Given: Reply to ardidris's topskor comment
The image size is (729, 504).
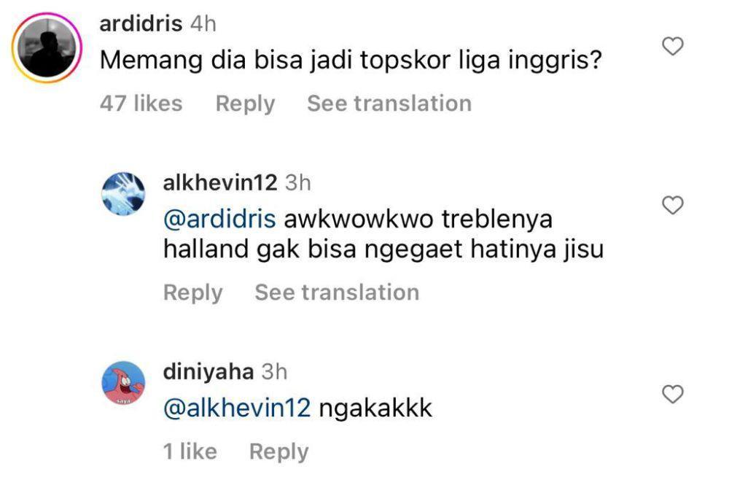Looking at the screenshot, I should (x=246, y=104).
